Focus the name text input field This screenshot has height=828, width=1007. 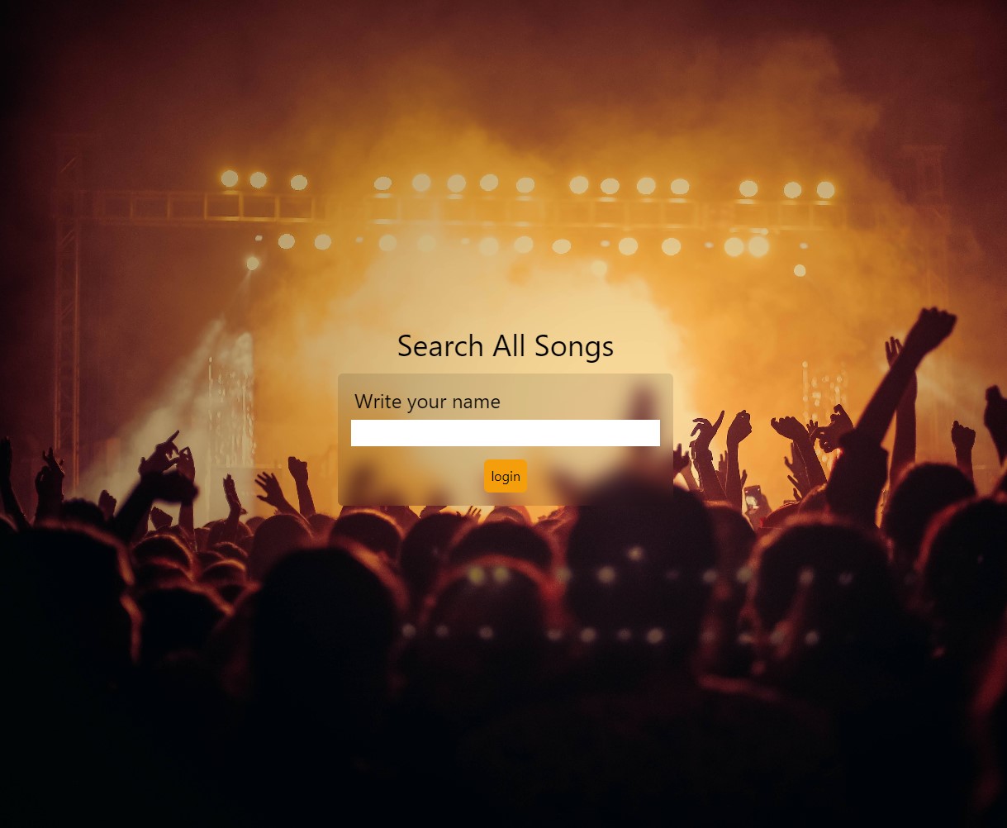(x=505, y=433)
